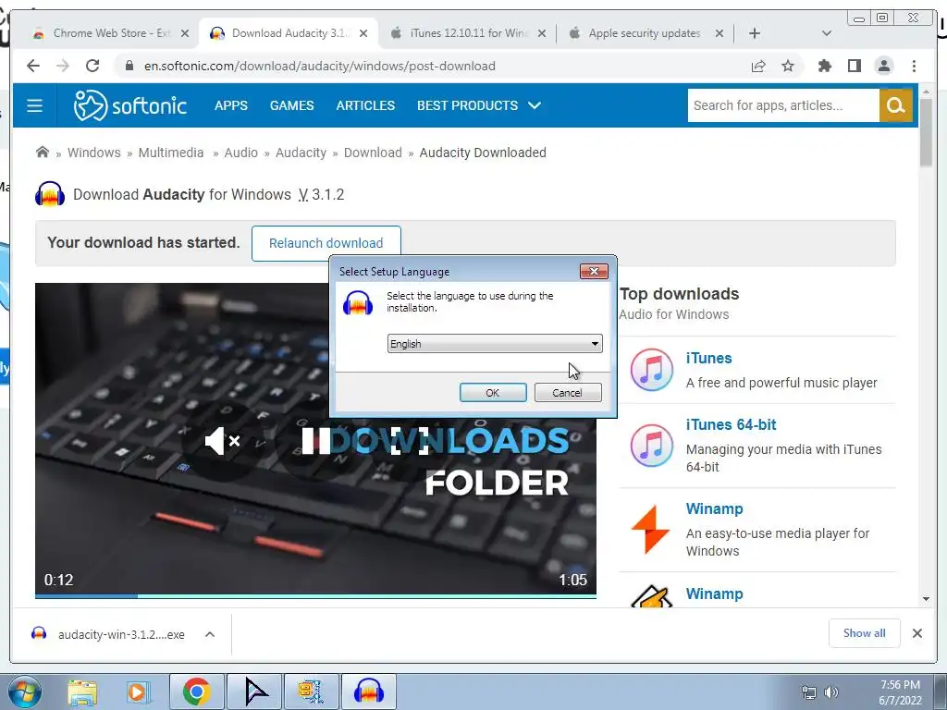The width and height of the screenshot is (947, 710).
Task: Expand the Best Products menu
Action: pos(478,105)
